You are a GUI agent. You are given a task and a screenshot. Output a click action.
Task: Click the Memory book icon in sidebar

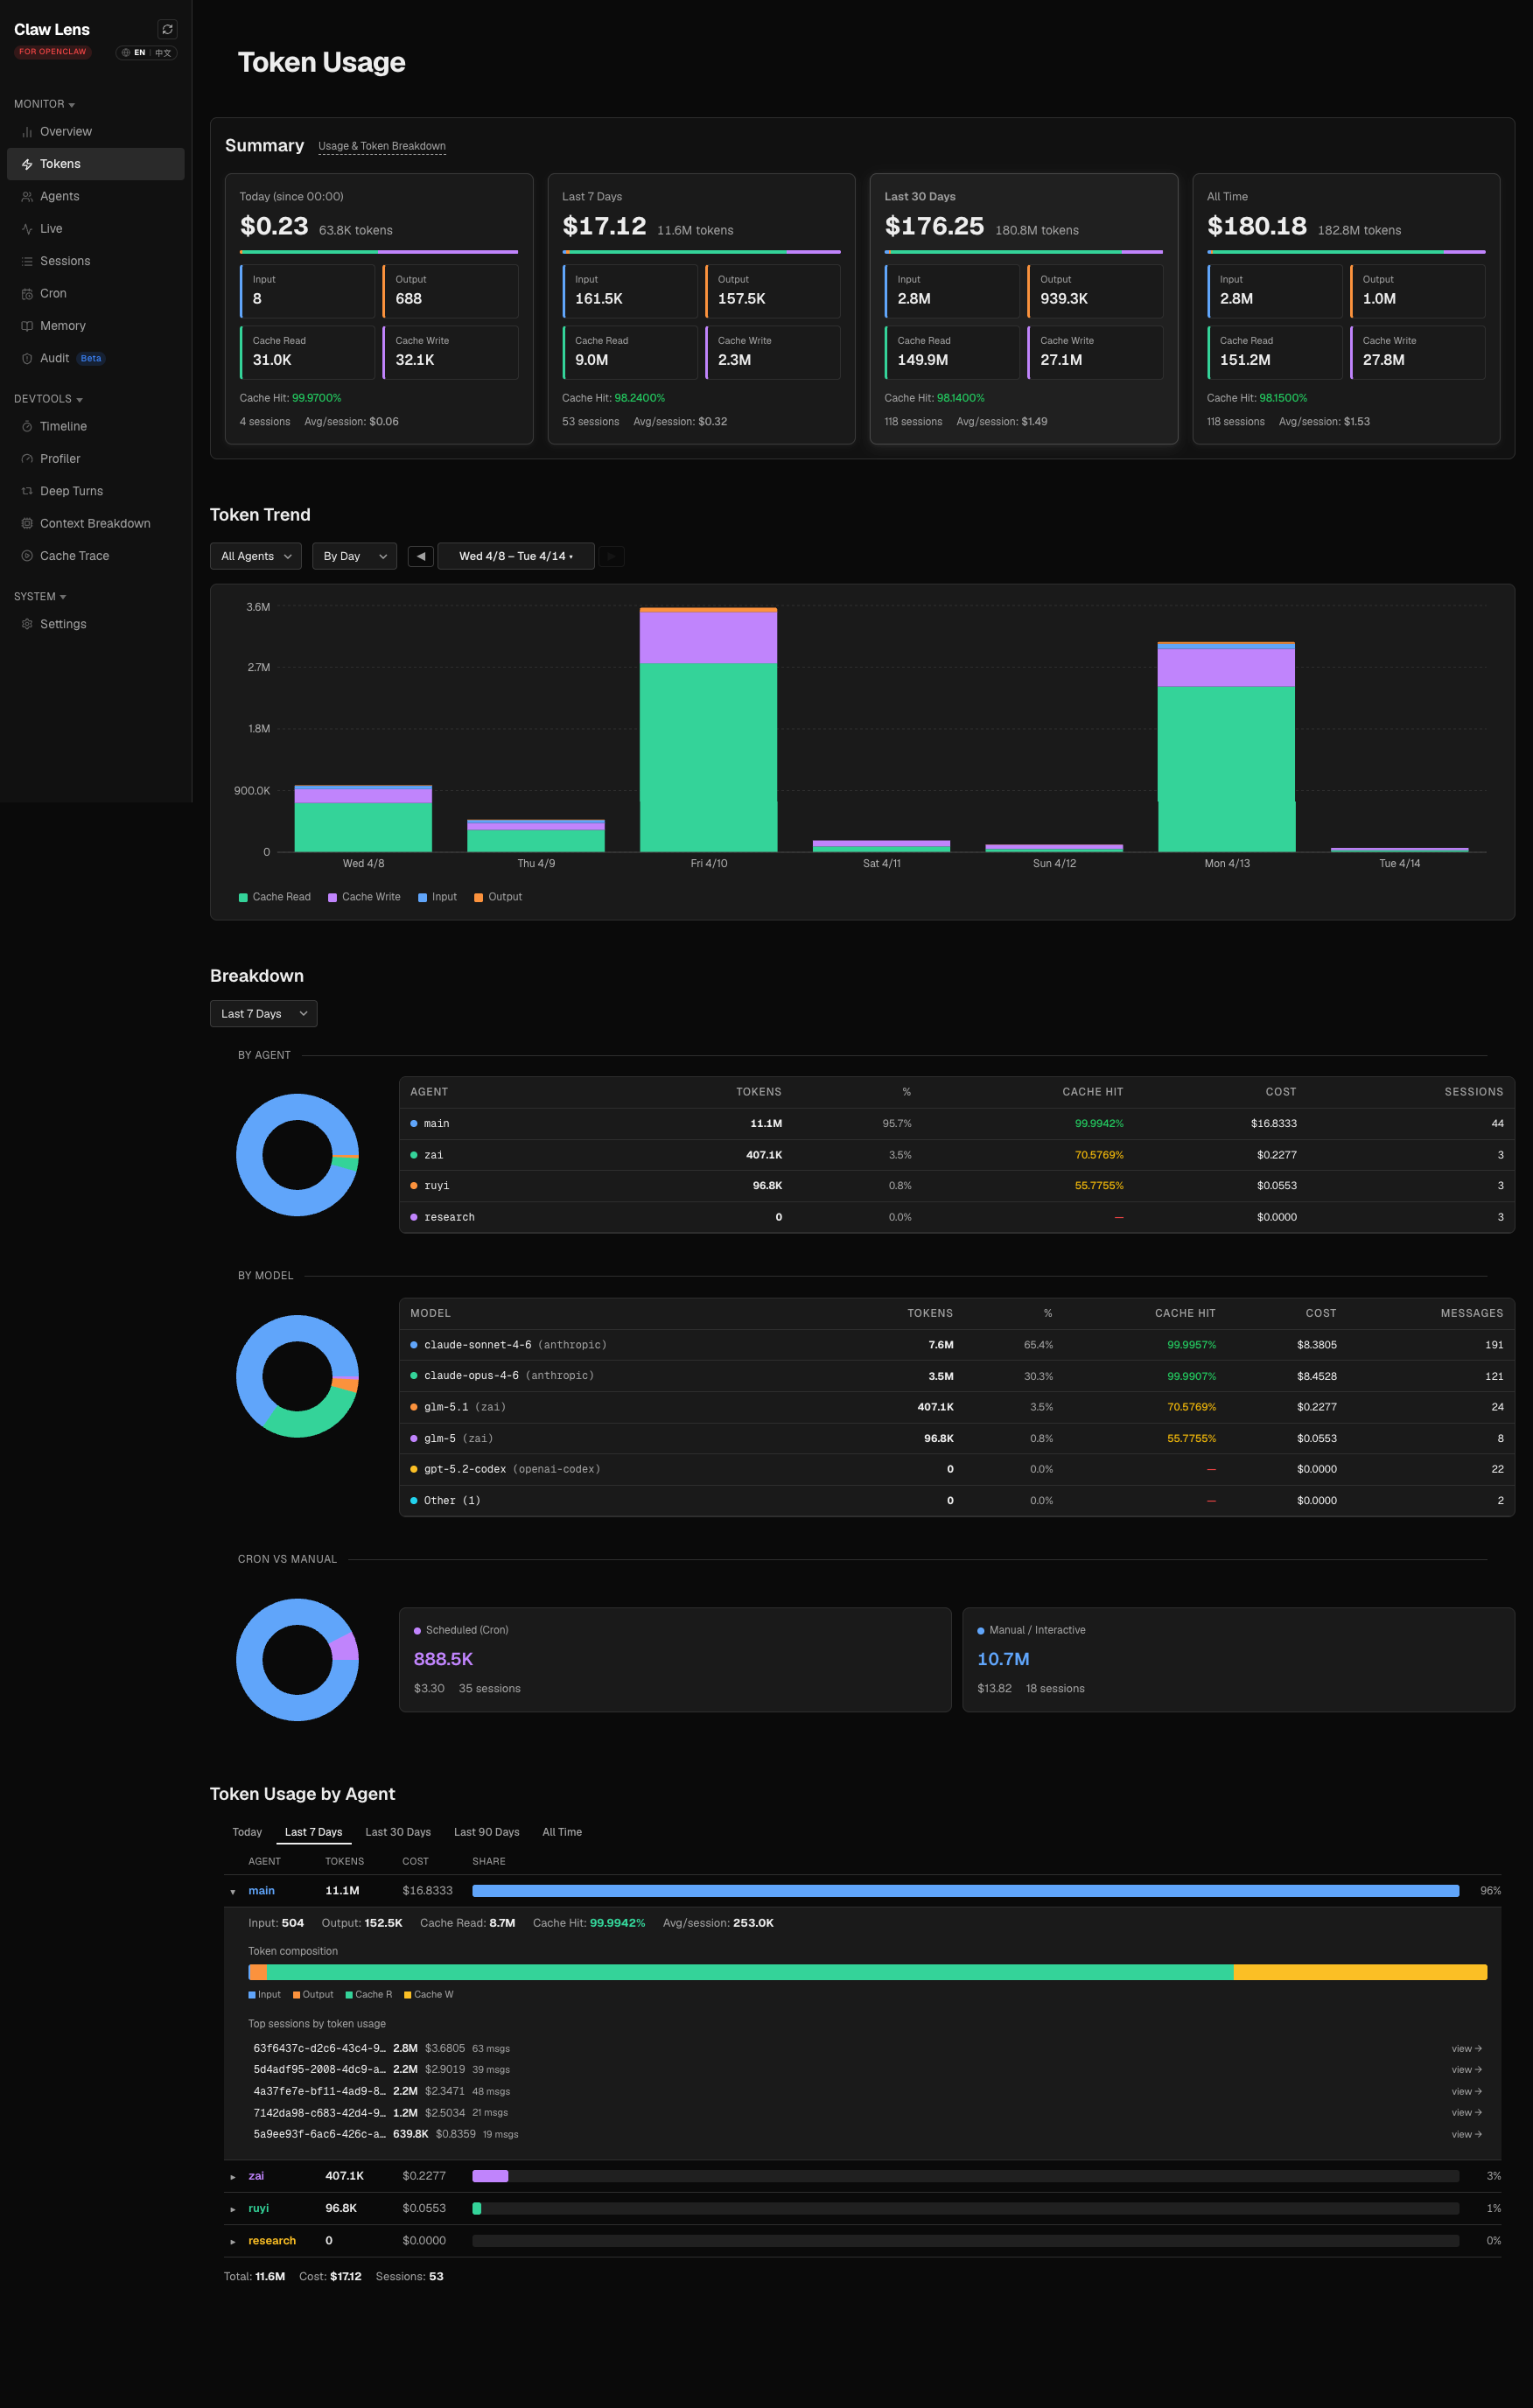click(27, 326)
